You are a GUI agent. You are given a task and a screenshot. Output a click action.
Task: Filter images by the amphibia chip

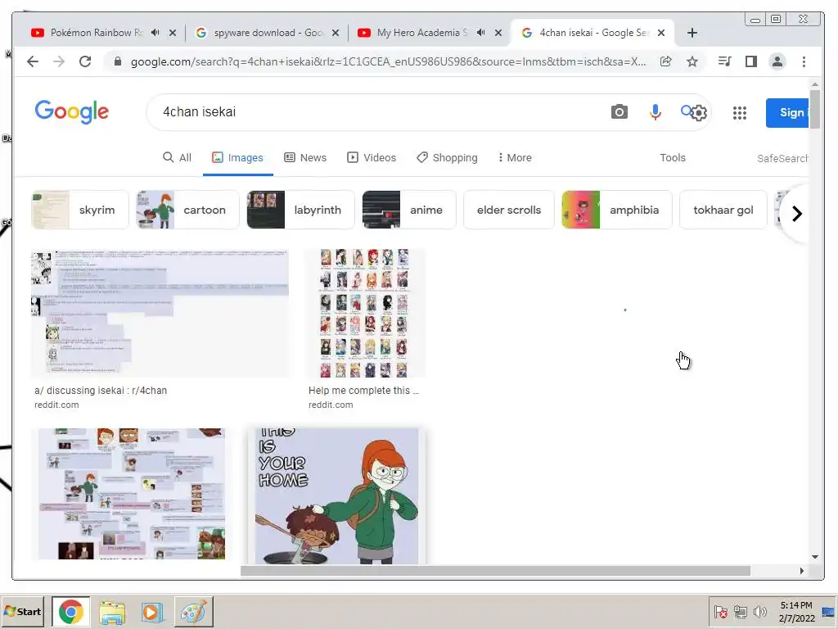tap(617, 210)
